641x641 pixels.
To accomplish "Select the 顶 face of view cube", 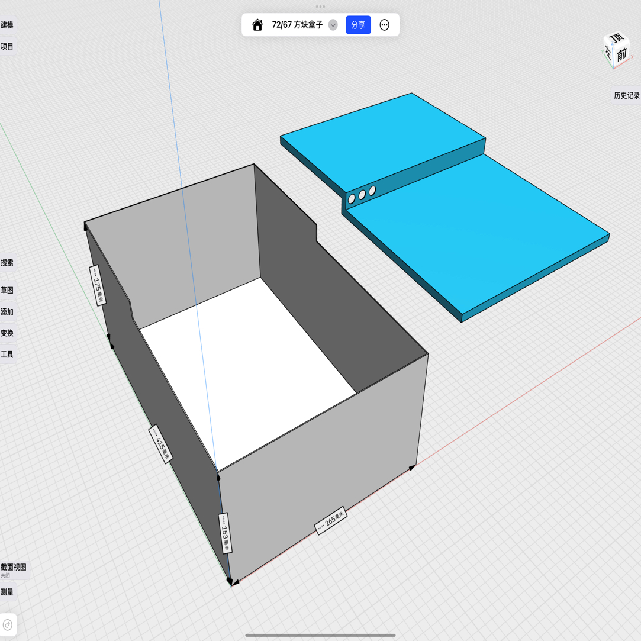I will click(x=617, y=38).
